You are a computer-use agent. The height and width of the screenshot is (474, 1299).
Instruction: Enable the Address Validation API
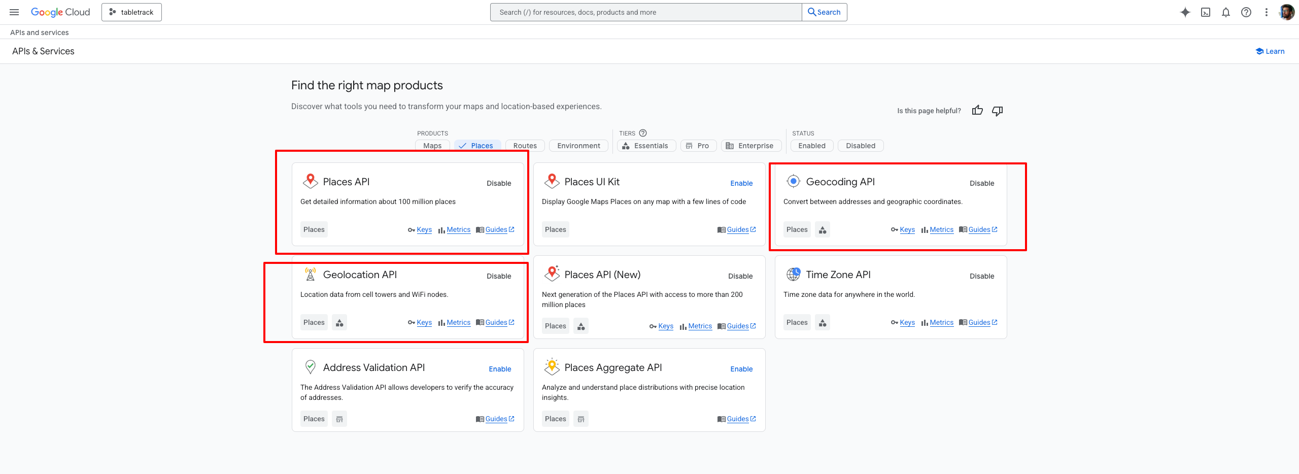pyautogui.click(x=500, y=369)
